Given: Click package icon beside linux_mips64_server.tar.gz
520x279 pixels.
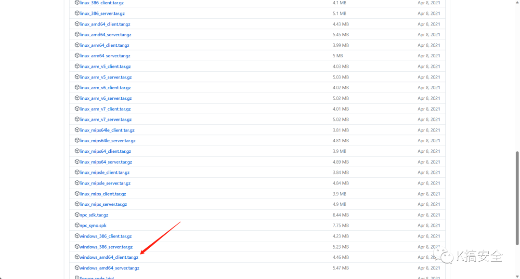Looking at the screenshot, I should click(77, 162).
